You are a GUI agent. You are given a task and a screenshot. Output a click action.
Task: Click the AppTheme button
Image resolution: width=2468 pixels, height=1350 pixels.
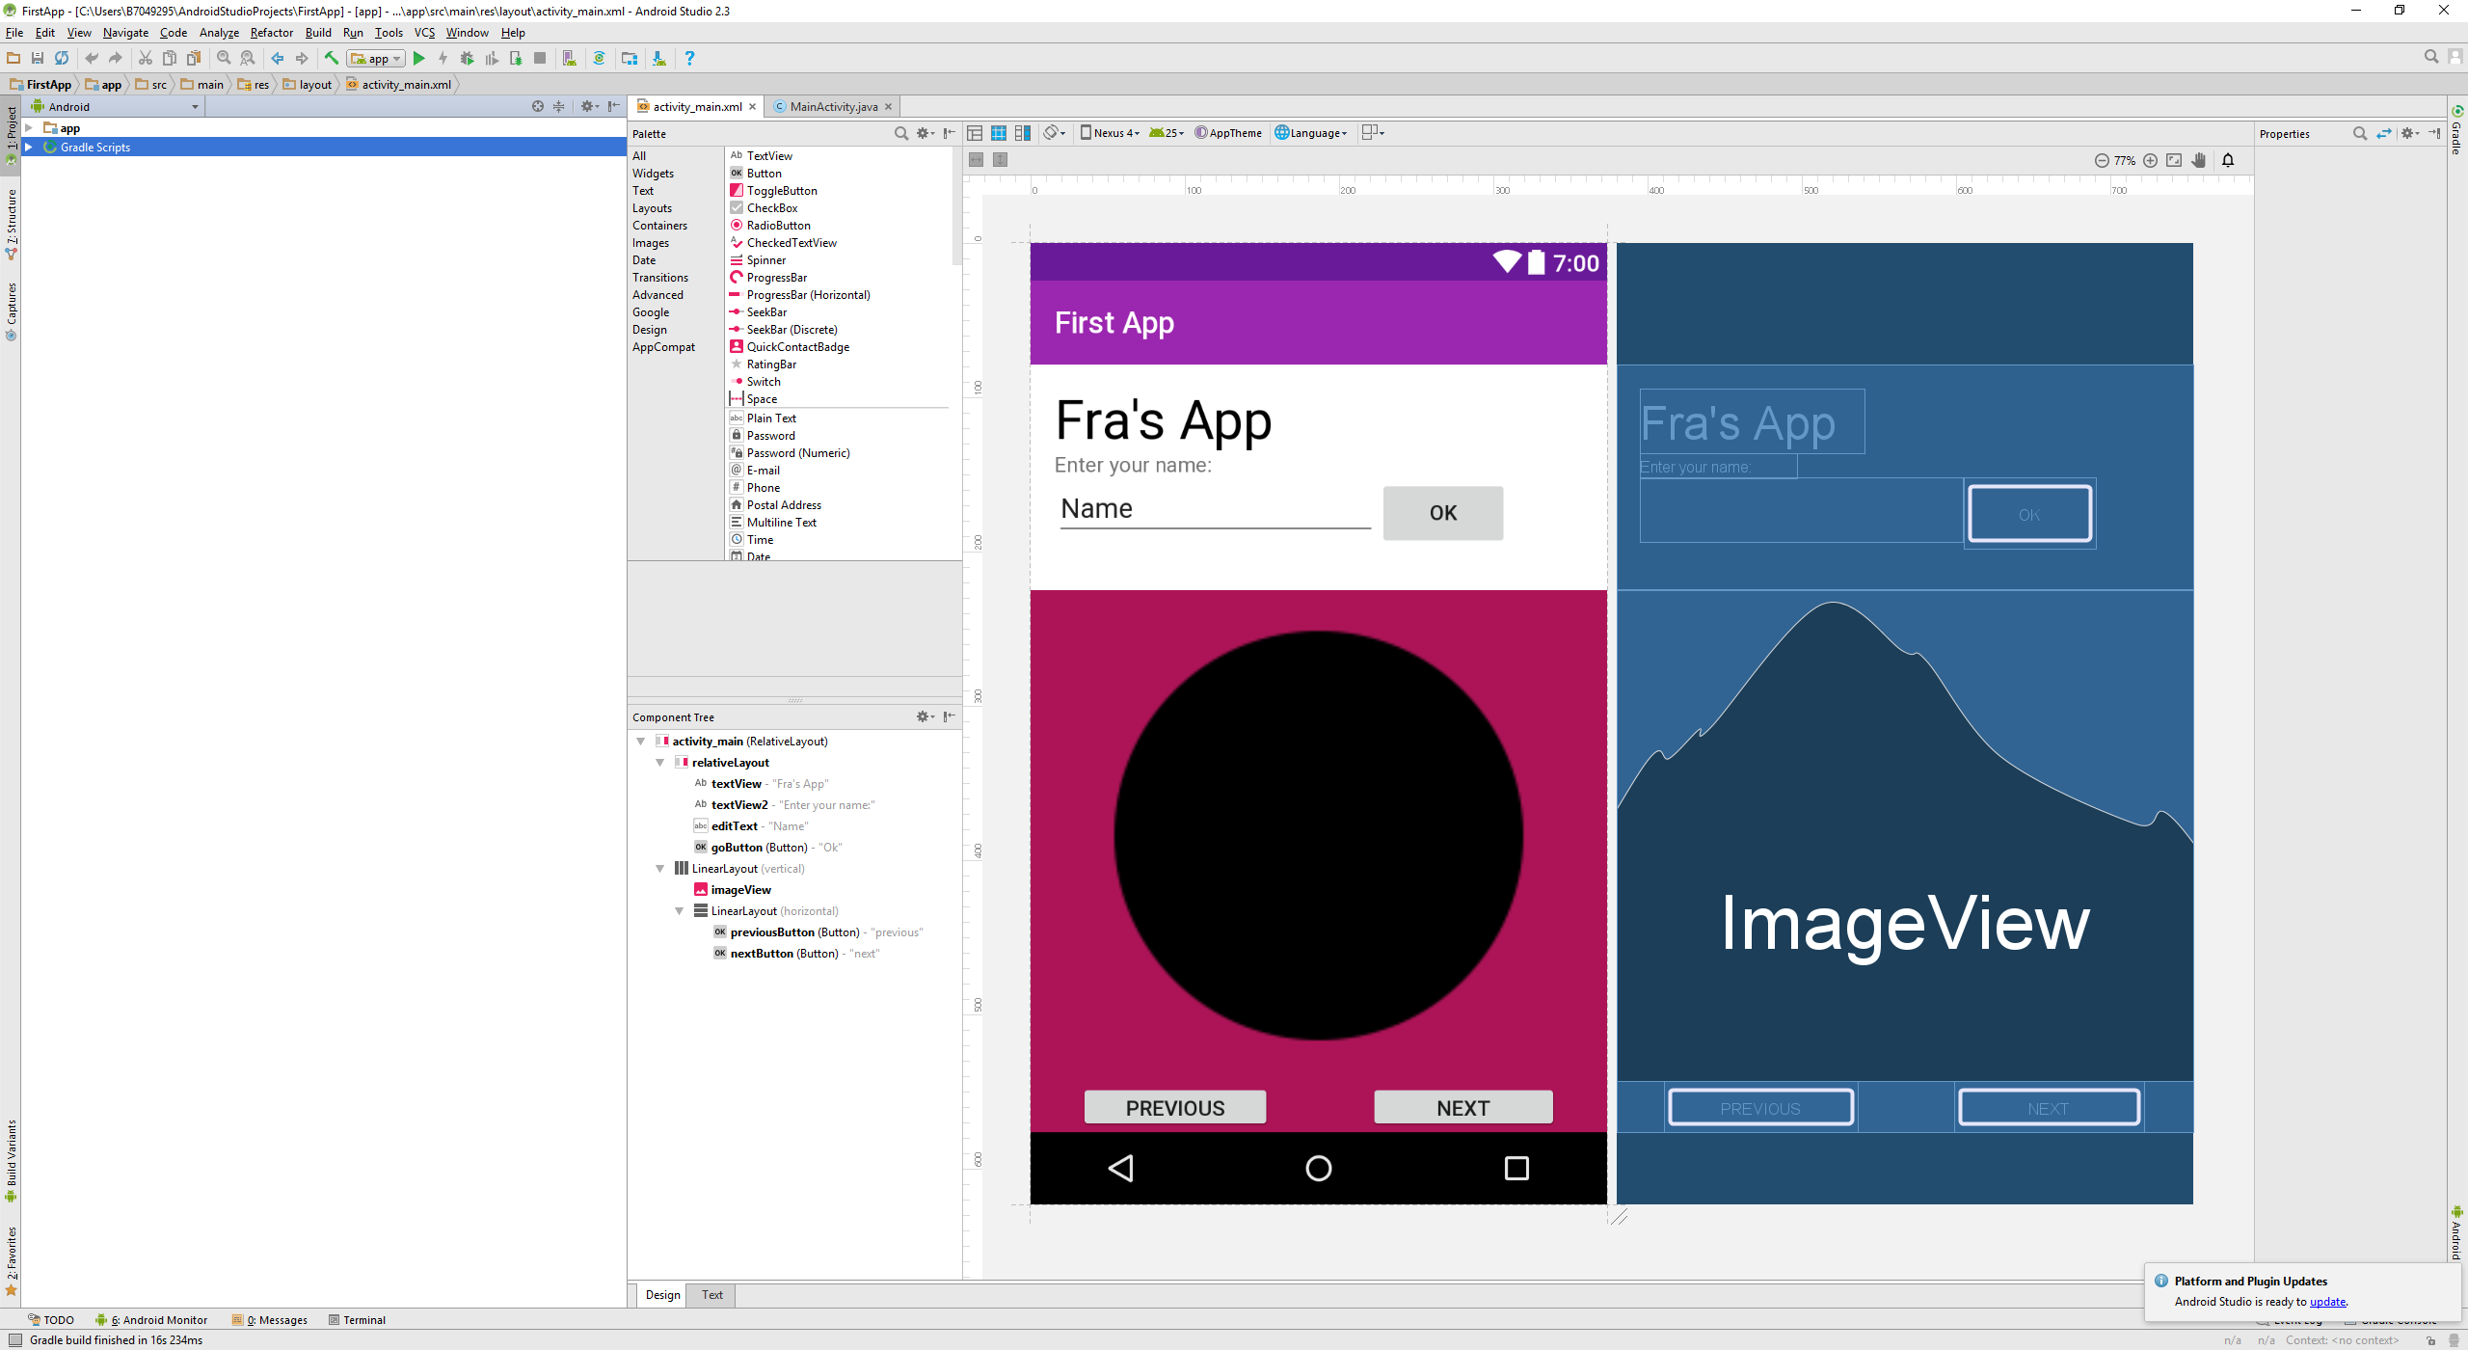click(x=1228, y=133)
